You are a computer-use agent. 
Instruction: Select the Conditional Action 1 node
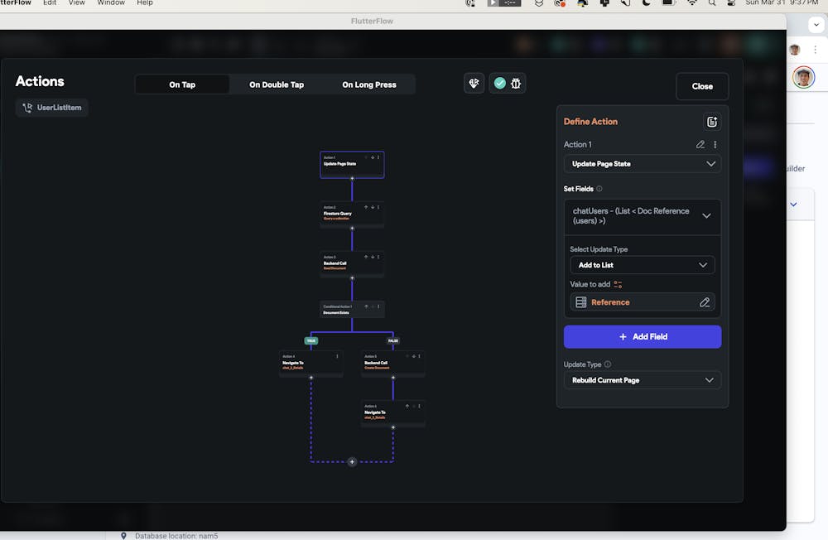point(352,310)
